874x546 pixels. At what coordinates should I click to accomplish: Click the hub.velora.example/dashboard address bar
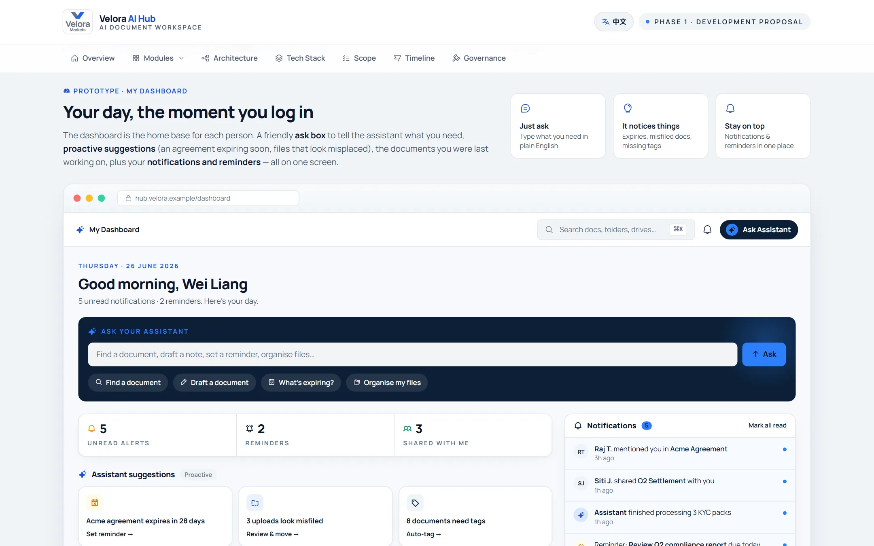(208, 198)
